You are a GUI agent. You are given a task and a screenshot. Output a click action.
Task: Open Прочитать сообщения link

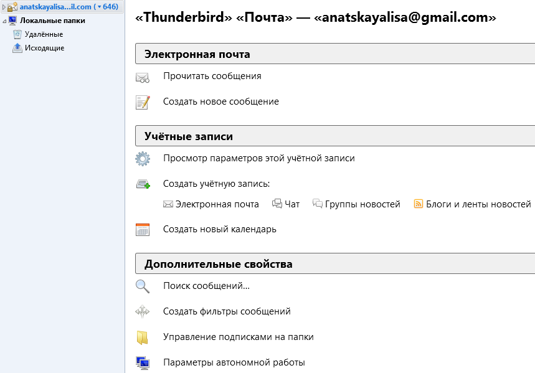pyautogui.click(x=212, y=76)
